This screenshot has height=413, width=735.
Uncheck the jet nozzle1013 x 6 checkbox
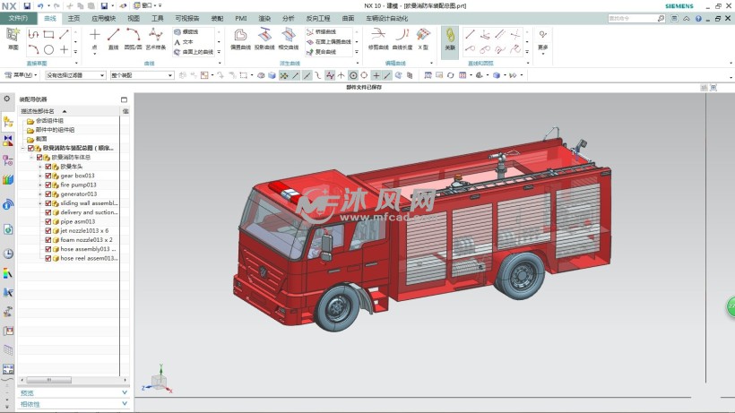pos(48,231)
